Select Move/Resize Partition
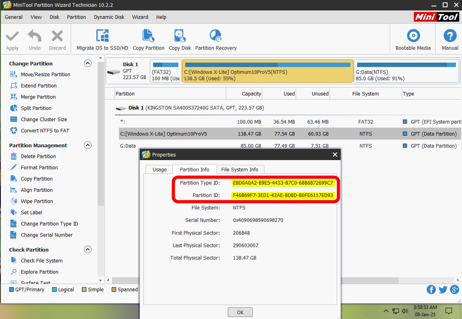The width and height of the screenshot is (462, 319). (45, 75)
